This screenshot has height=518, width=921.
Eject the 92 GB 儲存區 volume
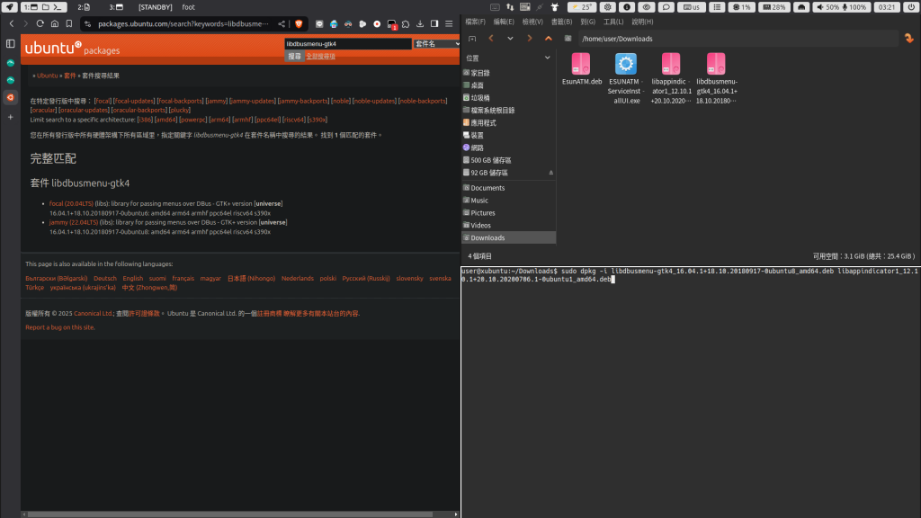click(551, 173)
